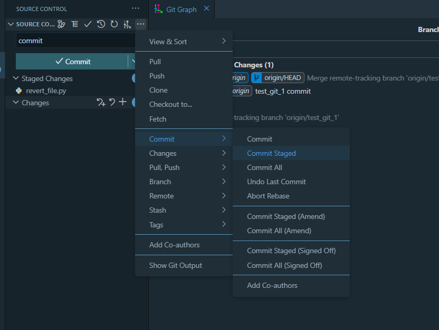439x330 pixels.
Task: Expand the Branch submenu
Action: pos(224,182)
